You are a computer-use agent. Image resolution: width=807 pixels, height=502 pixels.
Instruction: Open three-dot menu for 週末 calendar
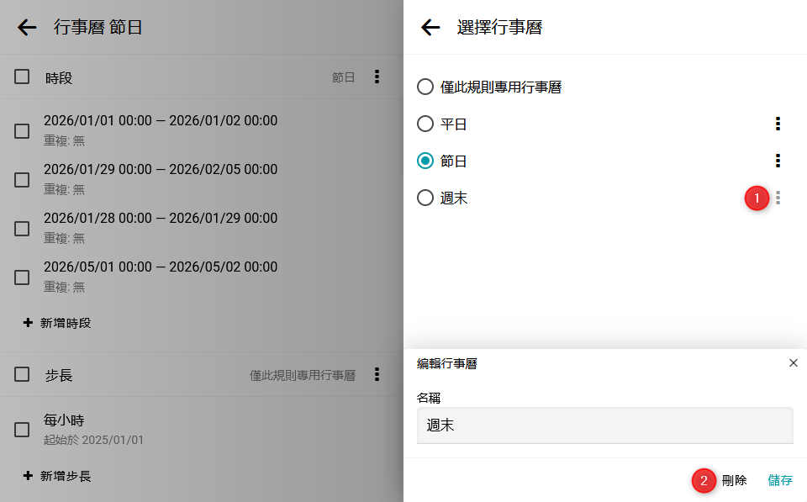tap(778, 198)
